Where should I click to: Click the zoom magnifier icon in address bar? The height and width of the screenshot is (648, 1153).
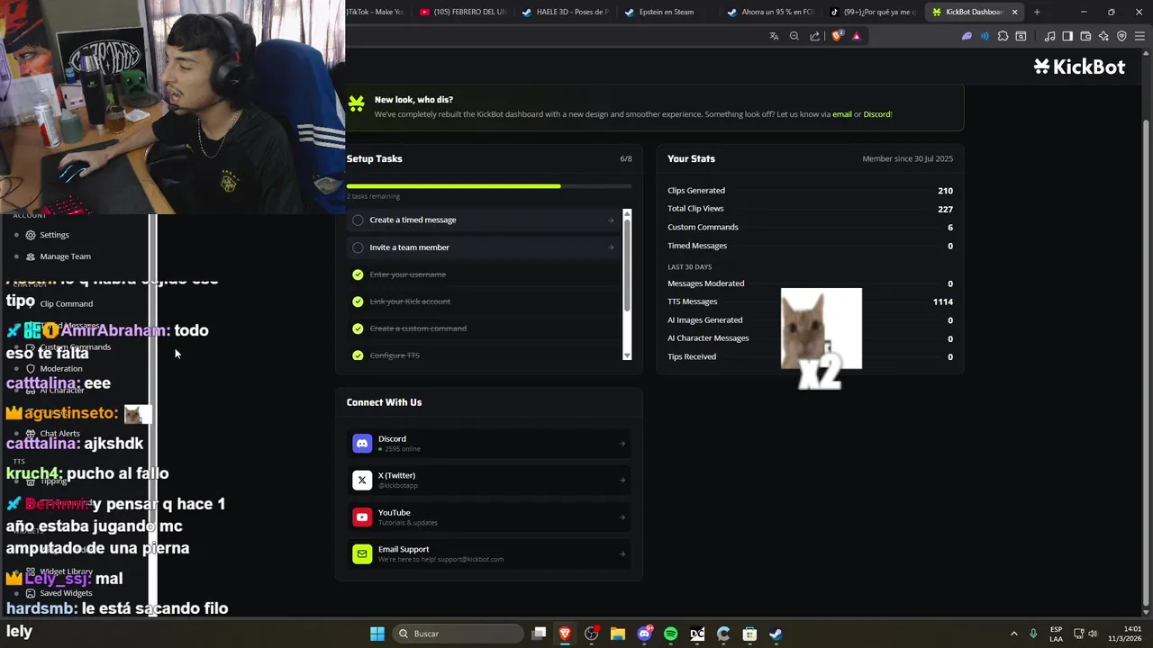click(794, 36)
